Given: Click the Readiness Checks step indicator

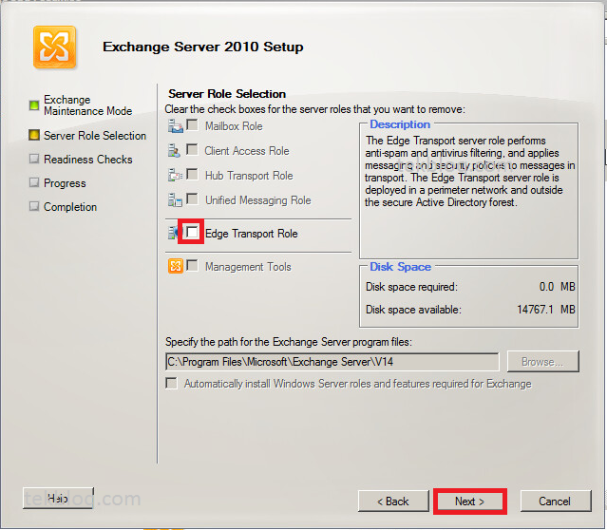Looking at the screenshot, I should [34, 159].
